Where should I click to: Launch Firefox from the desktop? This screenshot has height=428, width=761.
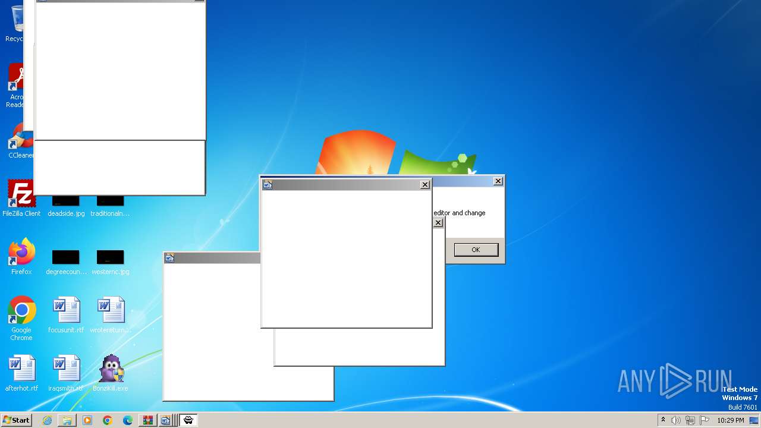pyautogui.click(x=21, y=256)
